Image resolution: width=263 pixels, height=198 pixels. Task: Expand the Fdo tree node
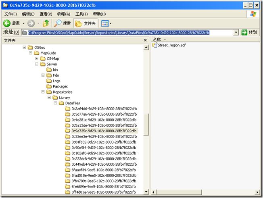pyautogui.click(x=43, y=75)
